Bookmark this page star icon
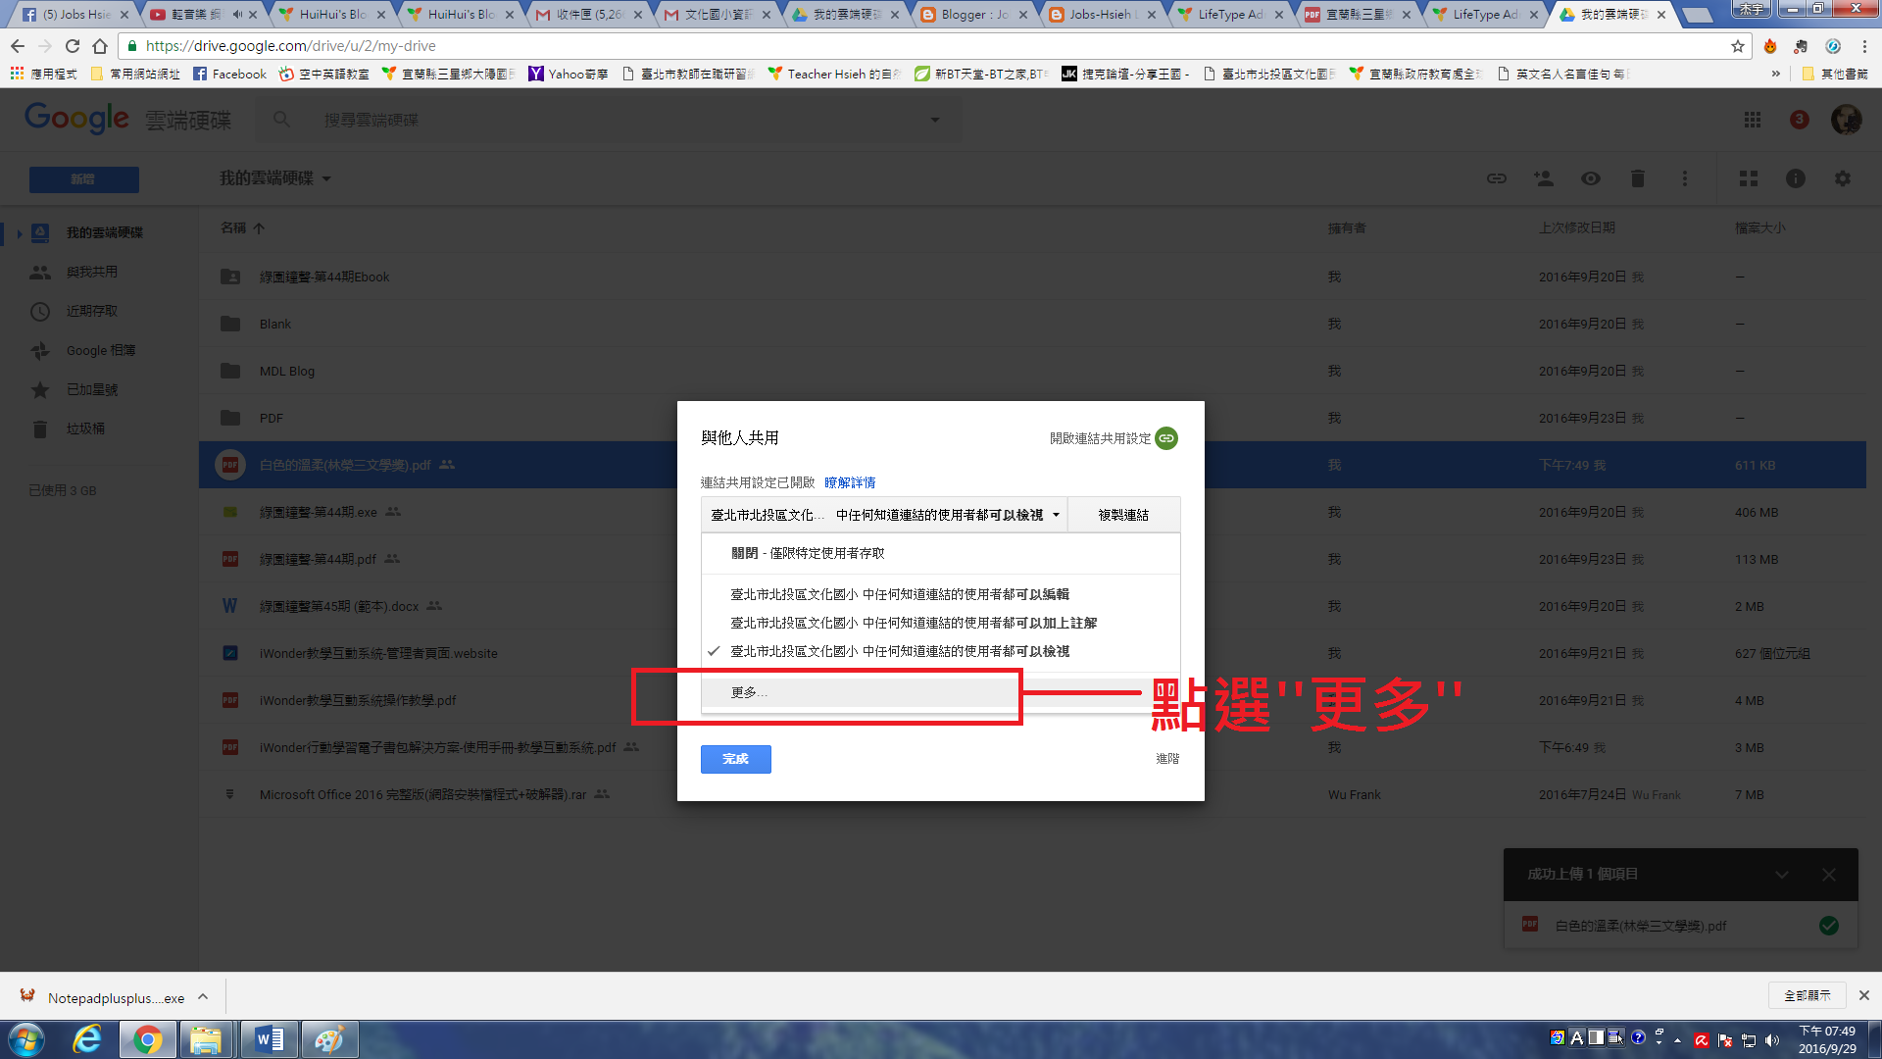Image resolution: width=1882 pixels, height=1059 pixels. coord(1738,46)
